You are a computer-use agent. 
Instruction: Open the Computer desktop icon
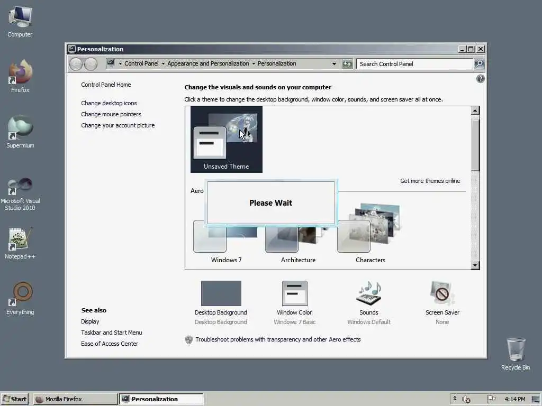pyautogui.click(x=20, y=21)
